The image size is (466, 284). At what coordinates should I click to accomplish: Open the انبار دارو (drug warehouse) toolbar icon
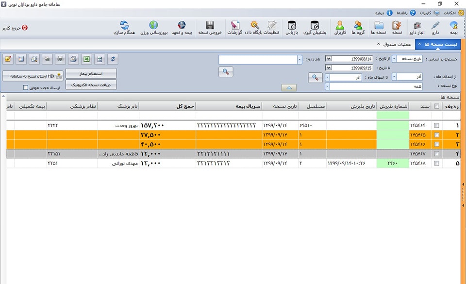(x=417, y=28)
